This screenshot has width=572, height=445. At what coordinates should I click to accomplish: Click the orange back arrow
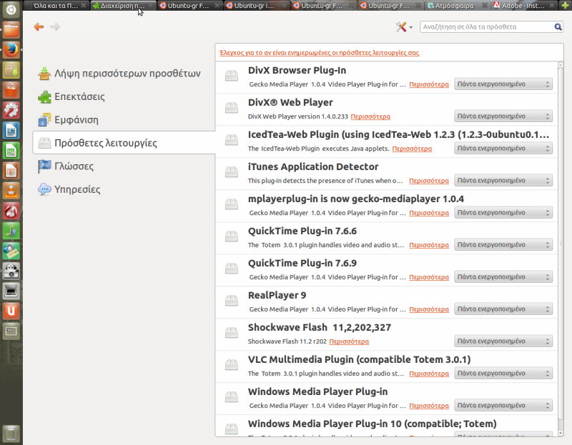point(39,26)
